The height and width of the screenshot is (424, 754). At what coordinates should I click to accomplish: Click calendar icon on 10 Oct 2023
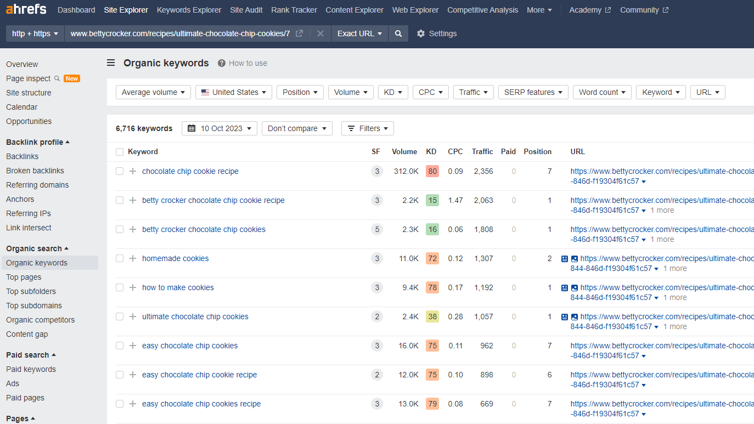[192, 128]
